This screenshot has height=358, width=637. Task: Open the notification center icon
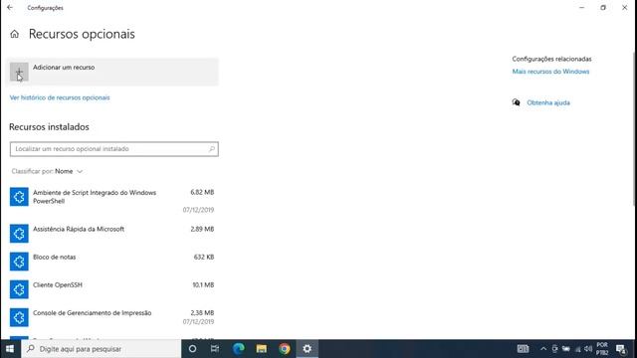(x=621, y=349)
